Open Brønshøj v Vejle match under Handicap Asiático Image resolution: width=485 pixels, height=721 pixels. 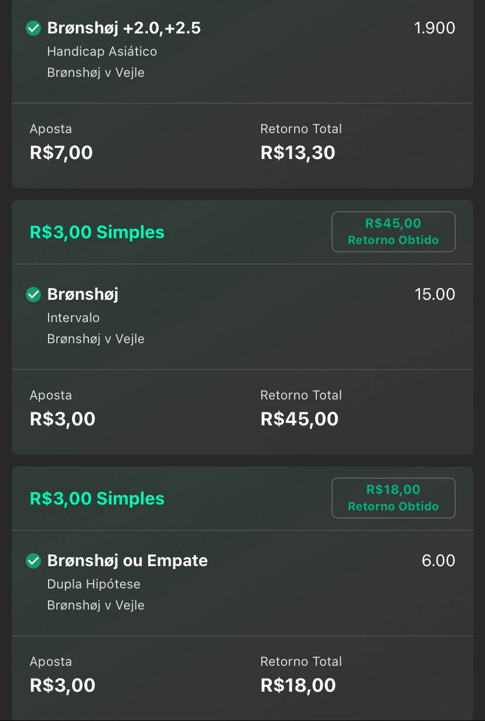click(96, 73)
